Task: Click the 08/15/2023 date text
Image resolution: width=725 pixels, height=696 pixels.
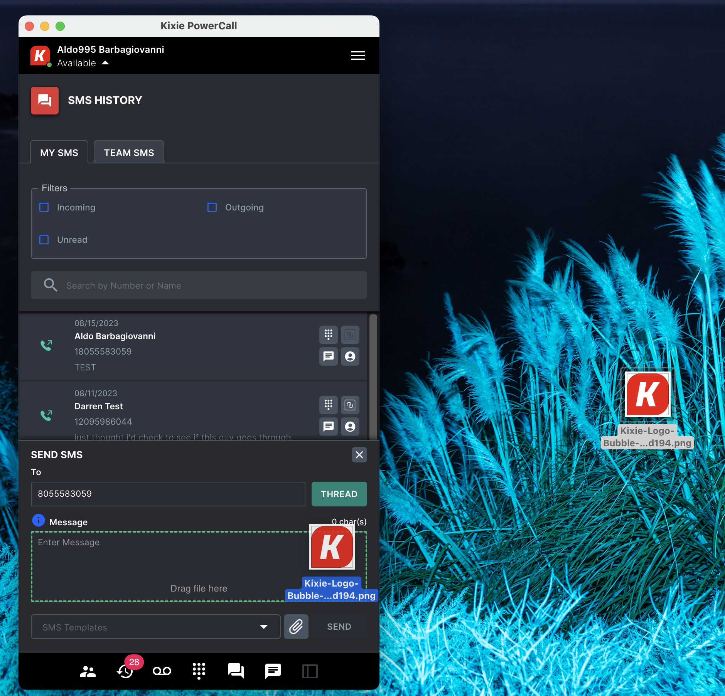Action: pos(96,323)
